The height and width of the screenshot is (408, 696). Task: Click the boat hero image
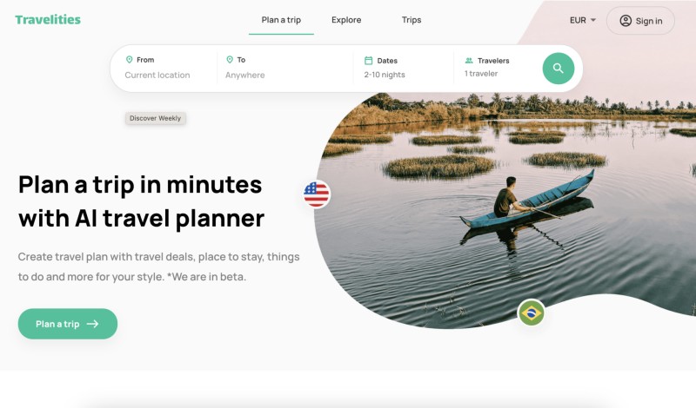[x=505, y=208]
